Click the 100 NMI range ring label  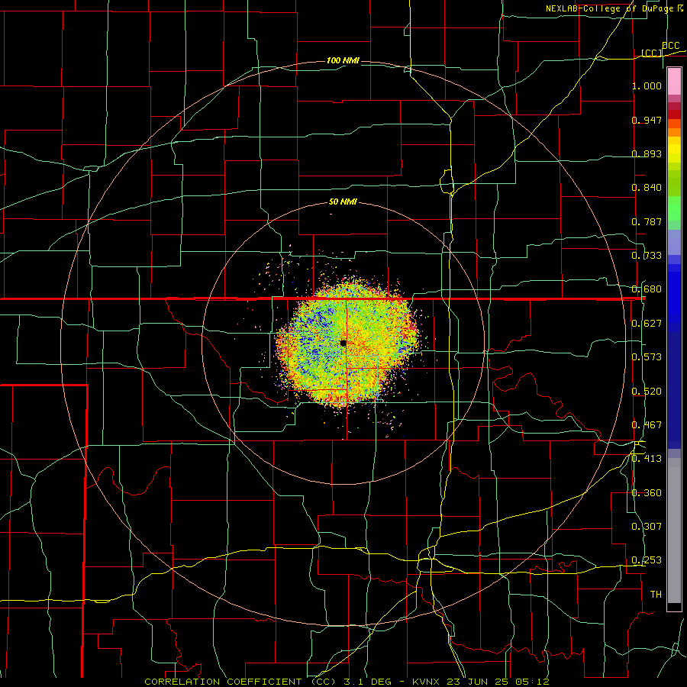[x=343, y=60]
